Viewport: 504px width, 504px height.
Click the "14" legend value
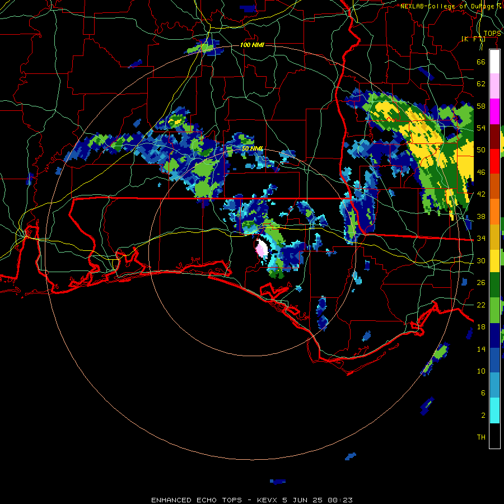coord(481,349)
